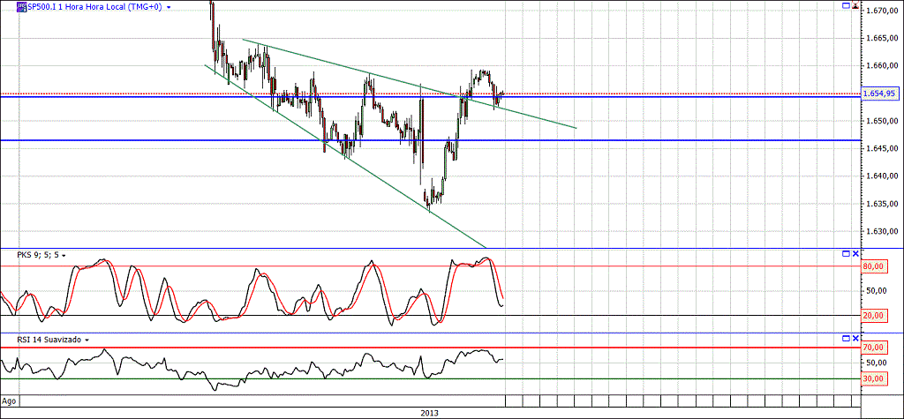
Task: Select the PKS 20,00 oversold level label
Action: [873, 315]
